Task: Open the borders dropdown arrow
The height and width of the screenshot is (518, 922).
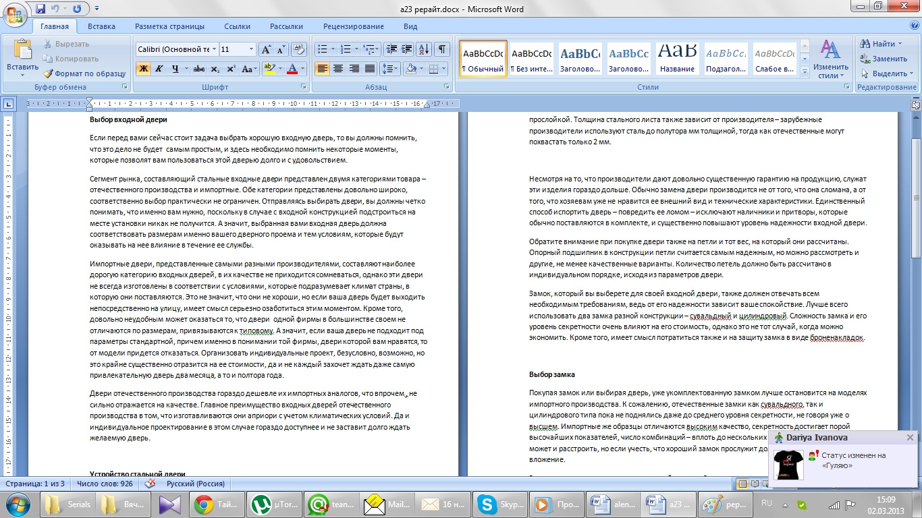Action: coord(442,69)
